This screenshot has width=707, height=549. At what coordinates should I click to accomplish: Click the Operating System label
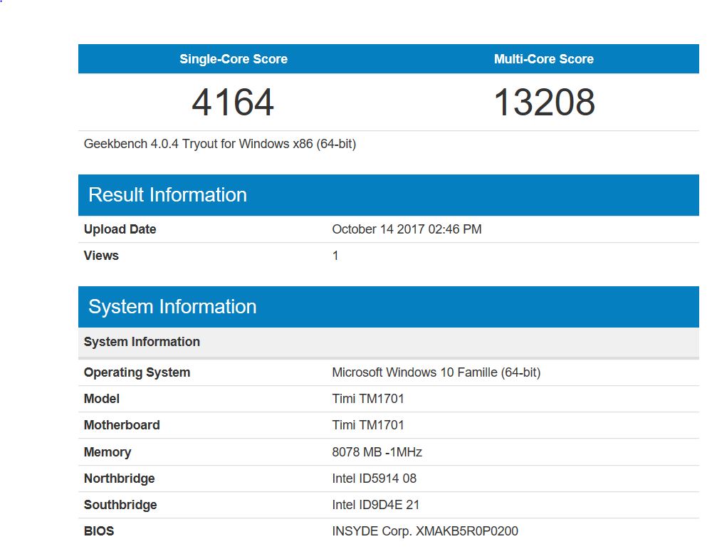137,372
